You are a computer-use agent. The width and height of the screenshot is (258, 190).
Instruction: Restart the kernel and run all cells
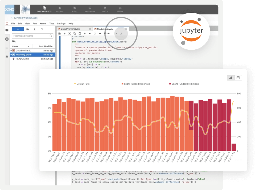(100, 33)
